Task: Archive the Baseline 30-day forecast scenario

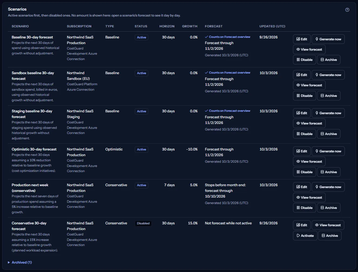Action: coord(329,60)
